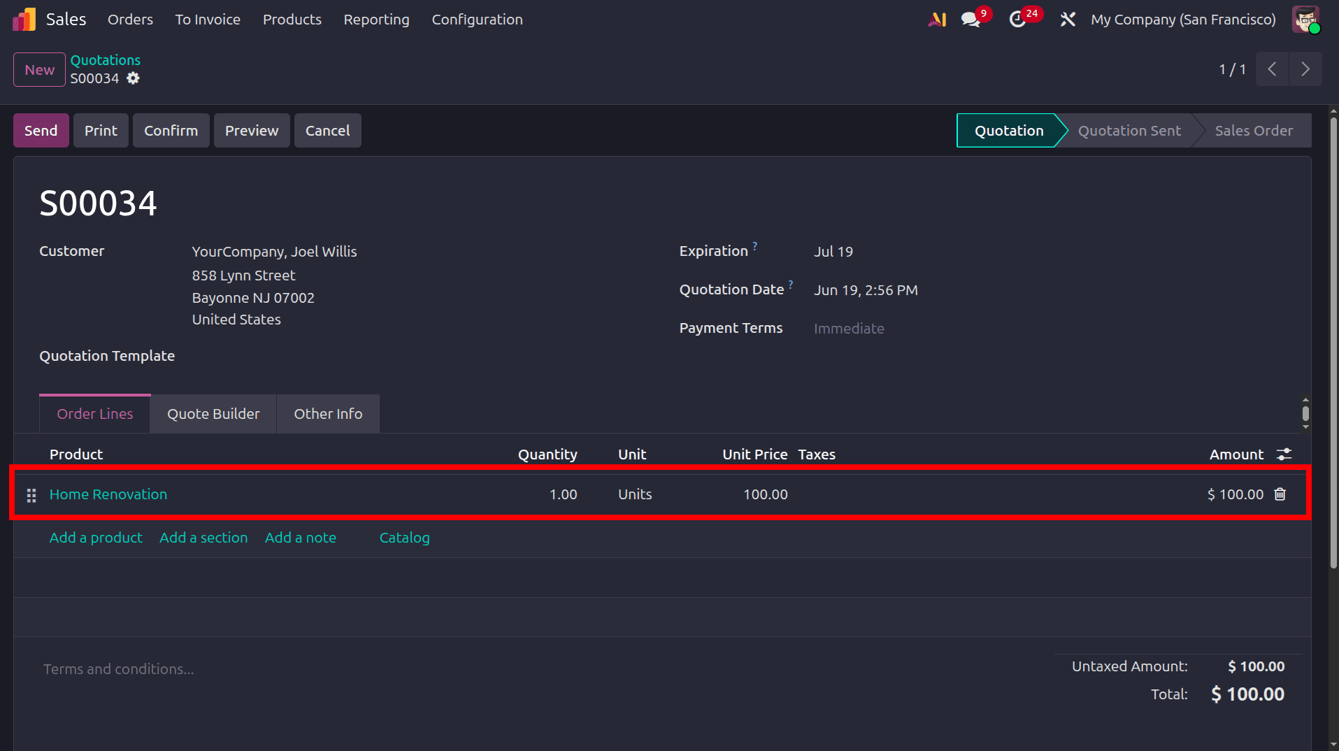Confirm the quotation
The height and width of the screenshot is (751, 1339).
click(x=171, y=131)
